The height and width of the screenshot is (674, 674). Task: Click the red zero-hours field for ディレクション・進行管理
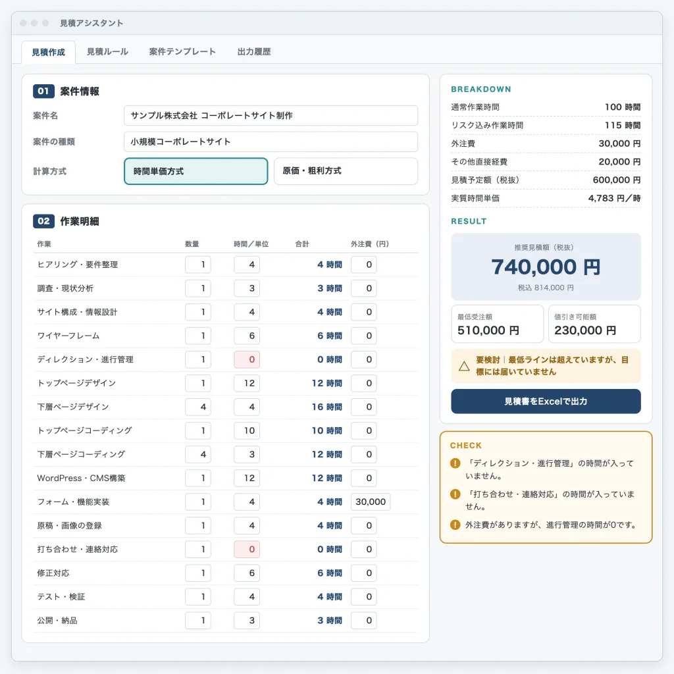(x=247, y=359)
